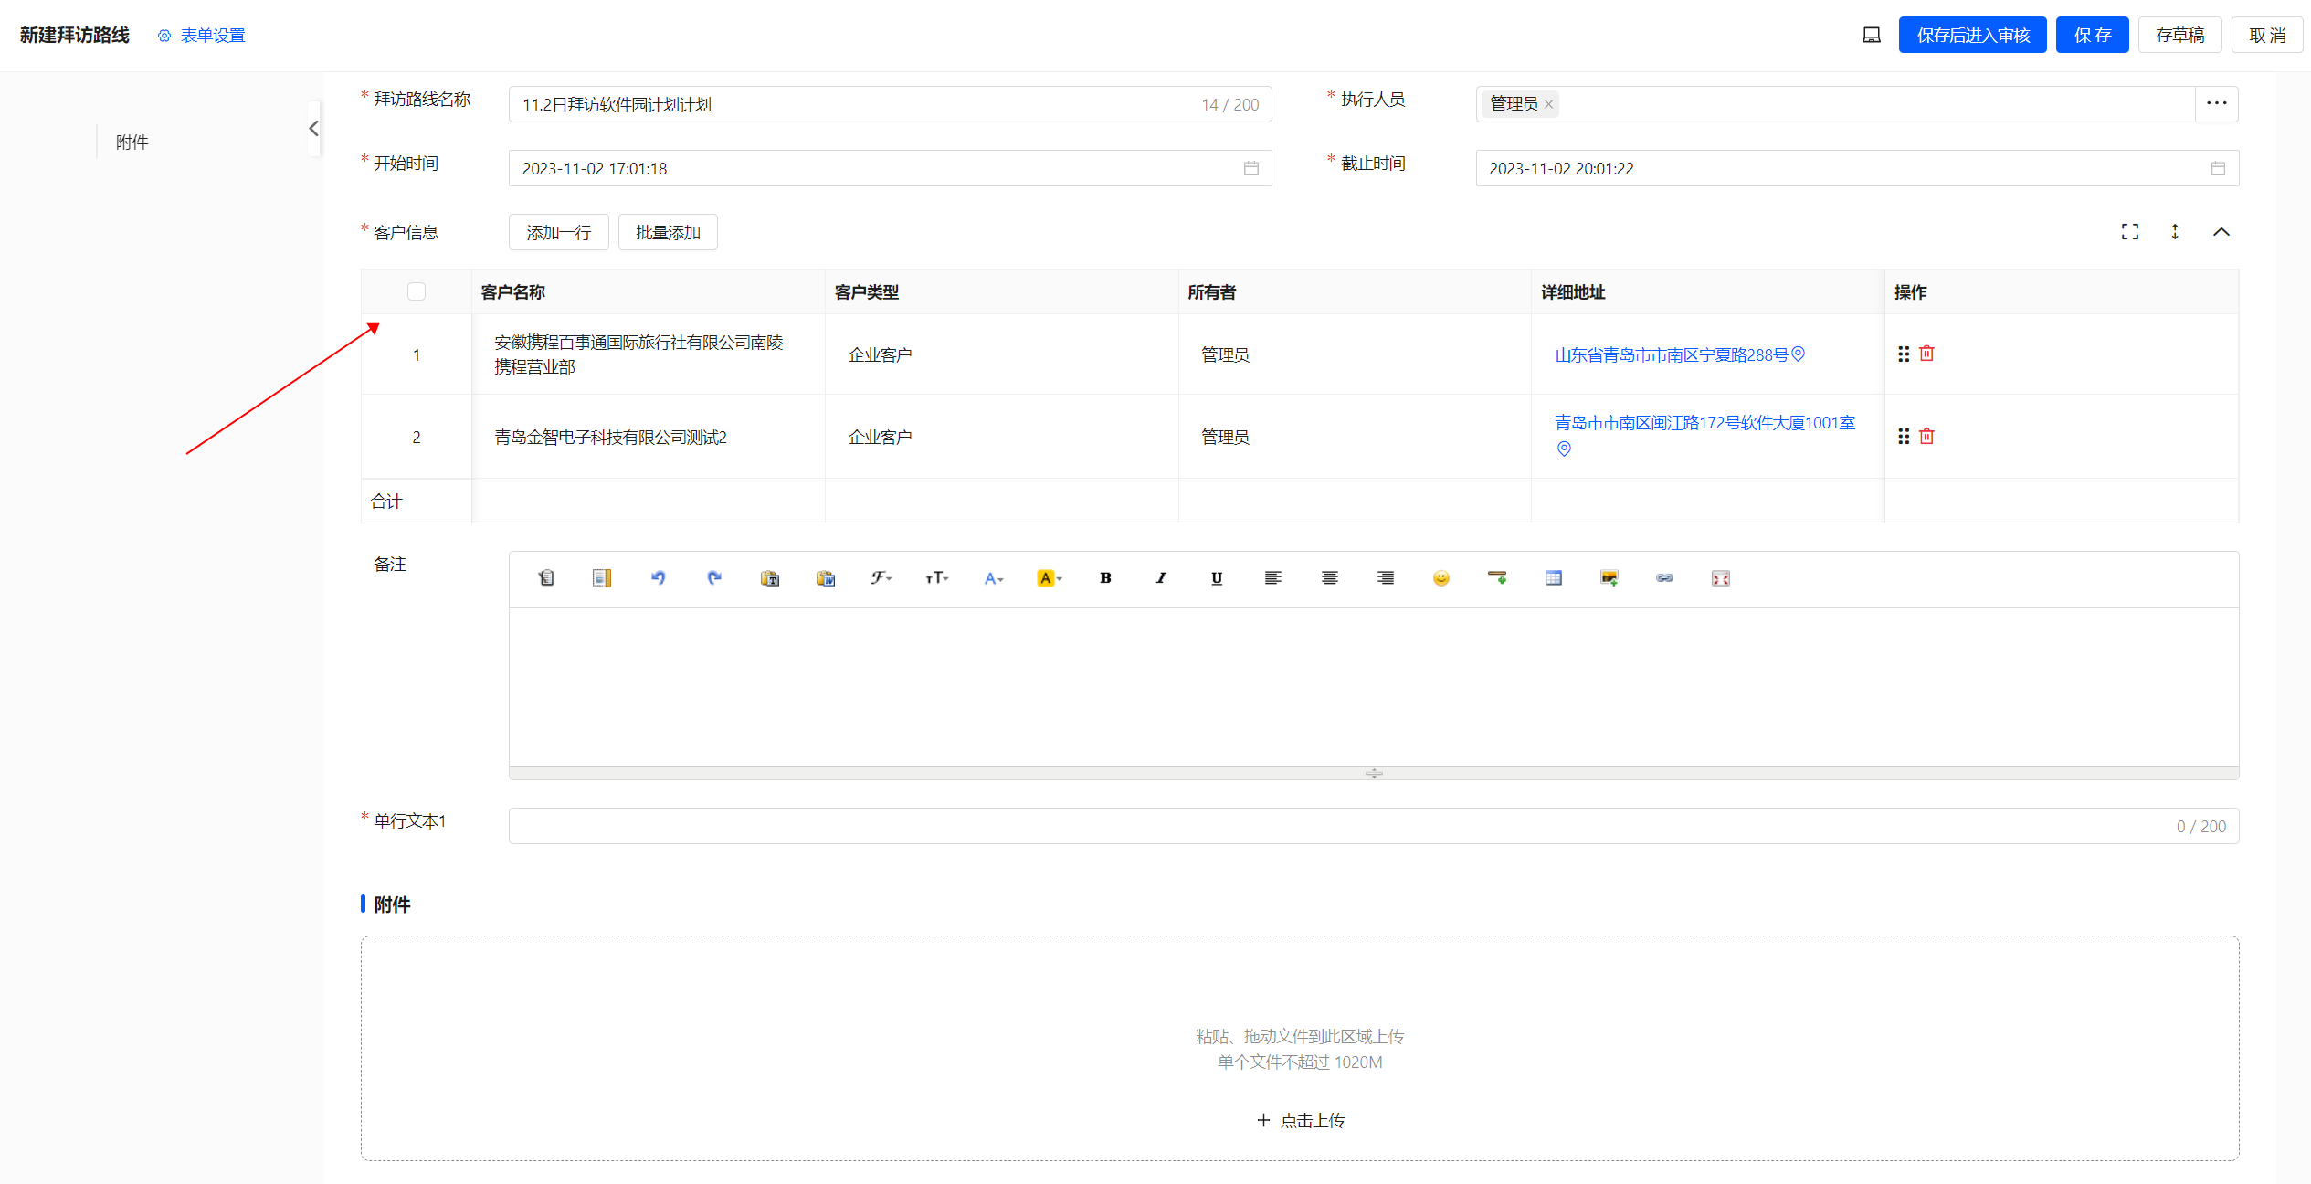Image resolution: width=2311 pixels, height=1184 pixels.
Task: Focus the 单行文本1 input field
Action: click(x=1374, y=826)
